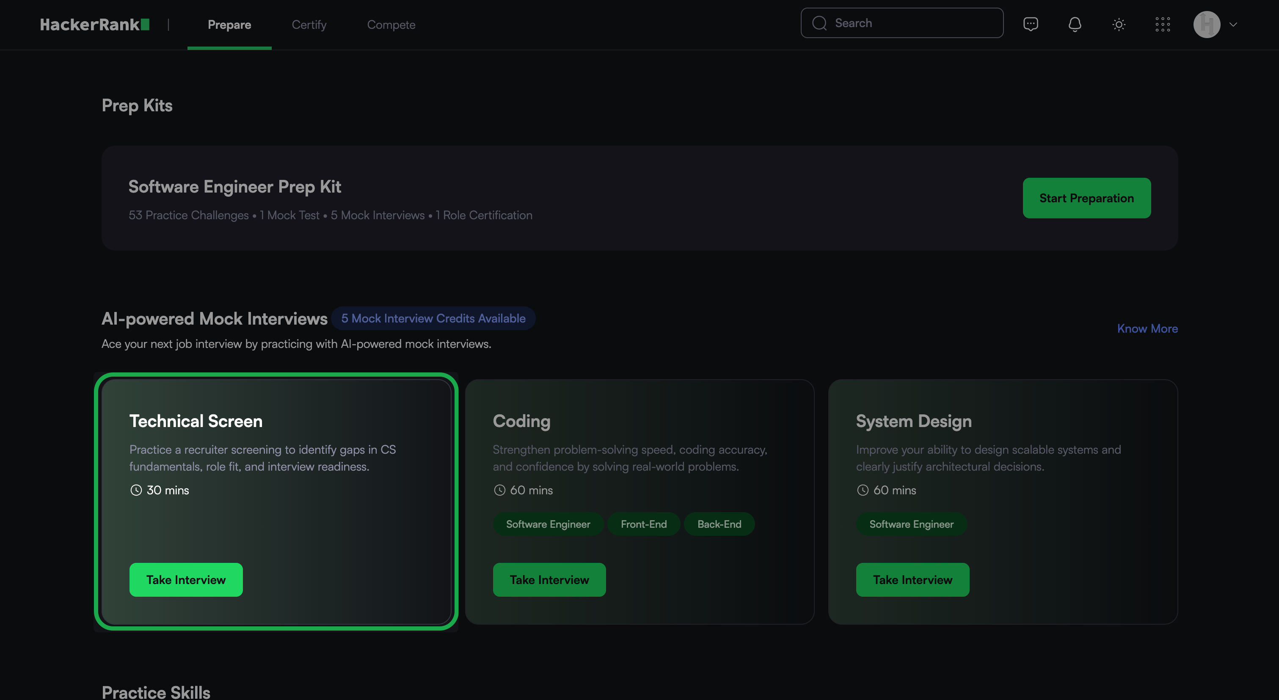Select the Front-End tag on Coding card
Image resolution: width=1279 pixels, height=700 pixels.
pyautogui.click(x=643, y=524)
